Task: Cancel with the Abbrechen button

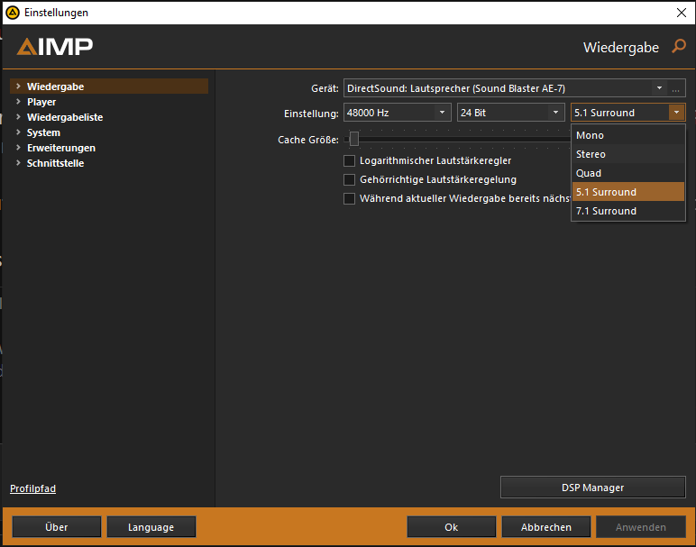Action: click(x=546, y=526)
